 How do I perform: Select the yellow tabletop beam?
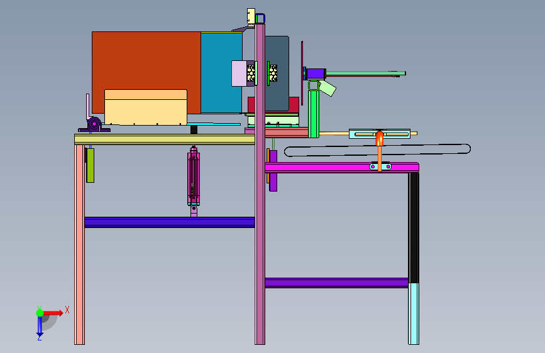tap(165, 139)
